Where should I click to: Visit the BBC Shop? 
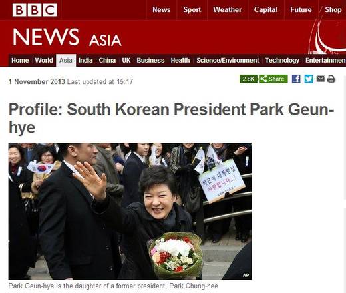click(x=333, y=10)
